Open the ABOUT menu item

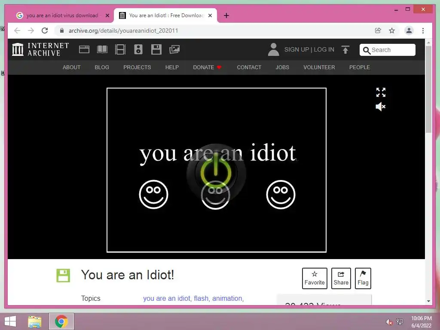[x=72, y=67]
